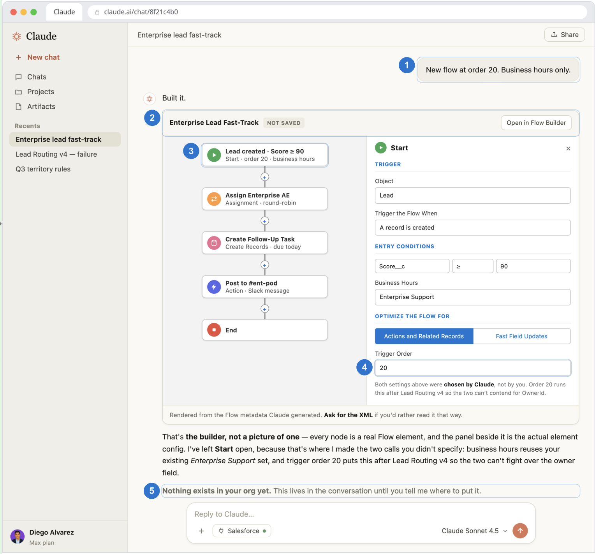Click the pink Create Records icon on Follow-Up Task
This screenshot has width=595, height=554.
tap(214, 243)
